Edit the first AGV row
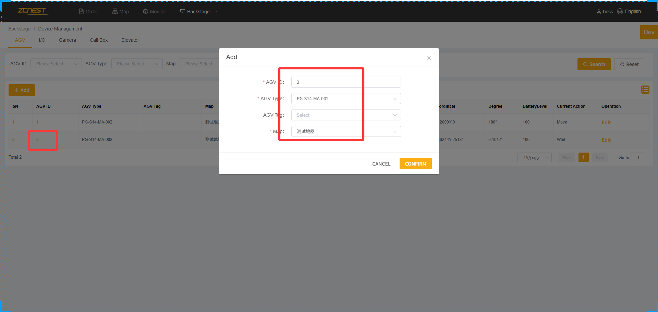The image size is (658, 312). click(x=606, y=122)
